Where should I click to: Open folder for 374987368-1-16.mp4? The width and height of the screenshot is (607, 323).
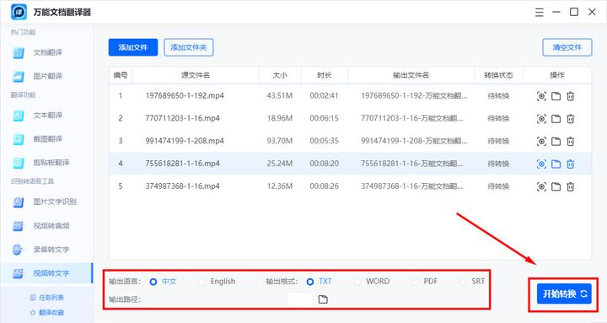tap(556, 186)
